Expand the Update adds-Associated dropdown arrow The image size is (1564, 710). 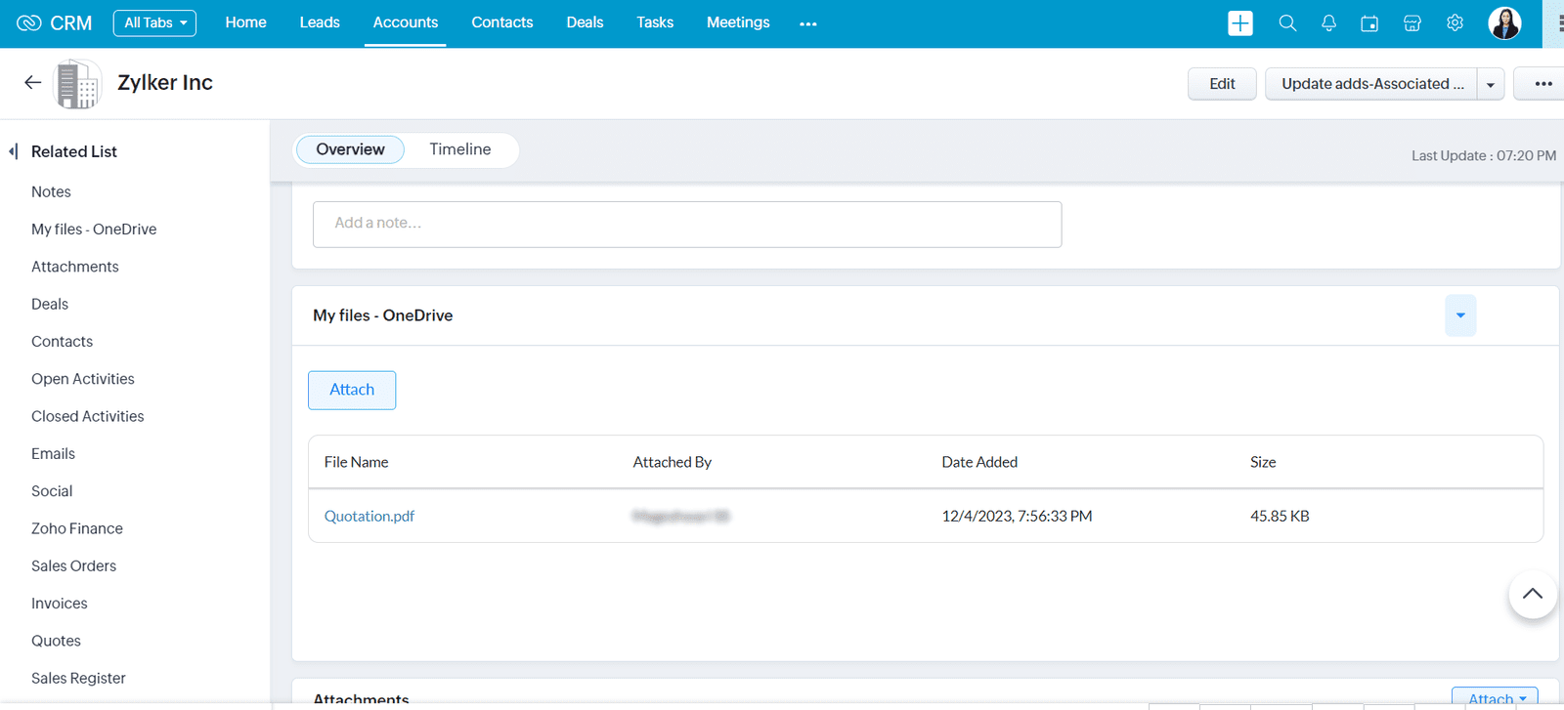pyautogui.click(x=1491, y=84)
